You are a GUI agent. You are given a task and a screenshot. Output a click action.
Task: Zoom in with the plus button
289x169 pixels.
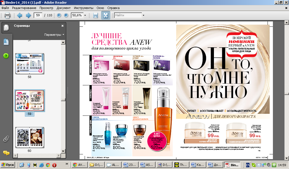pyautogui.click(x=66, y=15)
